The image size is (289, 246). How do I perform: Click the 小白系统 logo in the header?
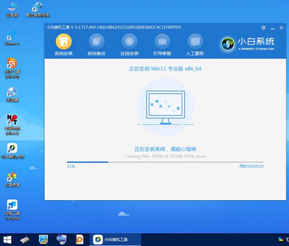coord(247,44)
